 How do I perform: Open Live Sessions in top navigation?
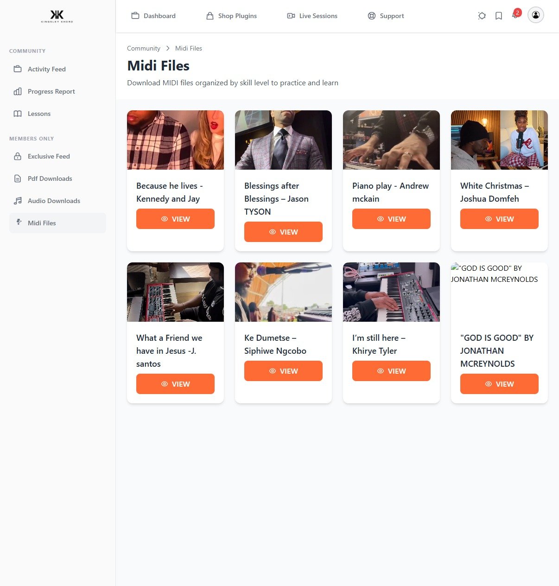click(312, 16)
